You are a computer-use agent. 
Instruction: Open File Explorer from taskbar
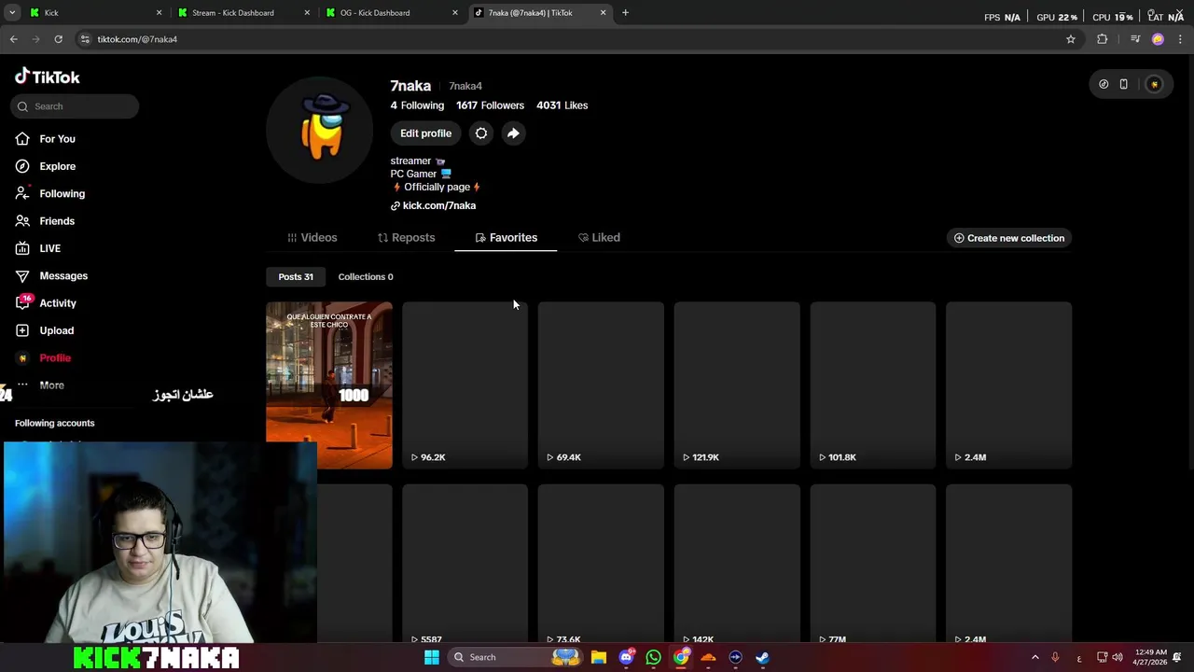pyautogui.click(x=598, y=657)
